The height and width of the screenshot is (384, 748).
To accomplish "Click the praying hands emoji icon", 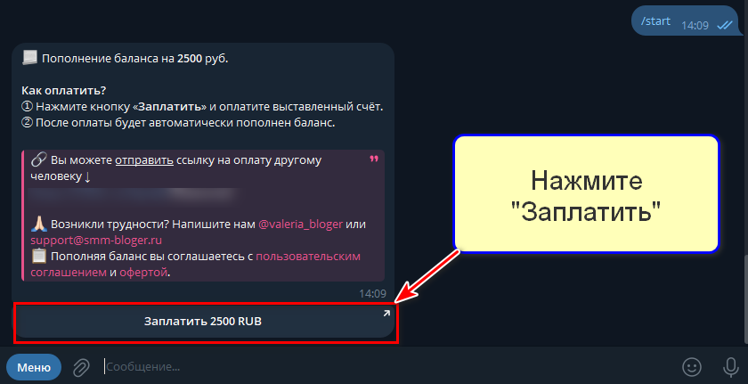I will click(x=38, y=224).
